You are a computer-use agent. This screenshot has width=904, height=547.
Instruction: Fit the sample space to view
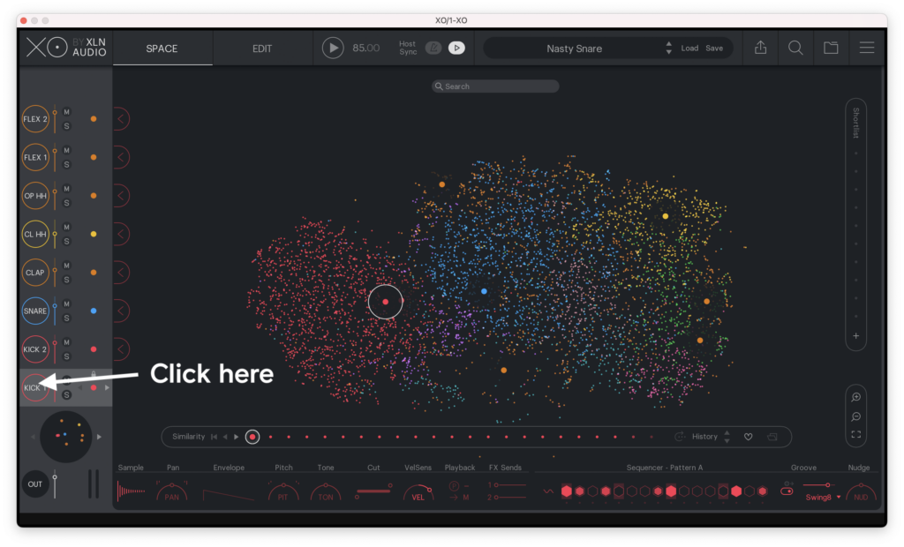coord(856,435)
